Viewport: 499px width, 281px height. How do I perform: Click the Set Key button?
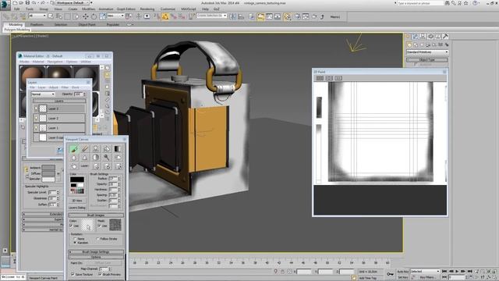pos(402,277)
